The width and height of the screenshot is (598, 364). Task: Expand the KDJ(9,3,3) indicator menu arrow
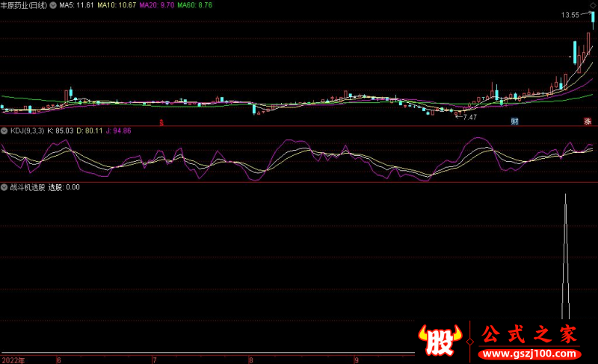[4, 131]
